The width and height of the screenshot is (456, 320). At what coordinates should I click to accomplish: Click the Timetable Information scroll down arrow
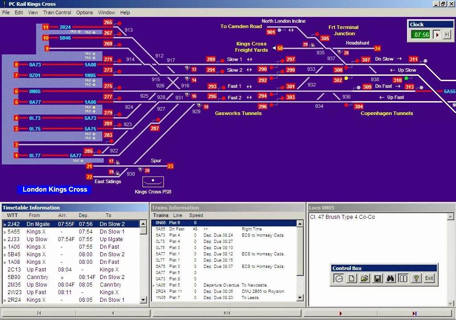click(143, 299)
